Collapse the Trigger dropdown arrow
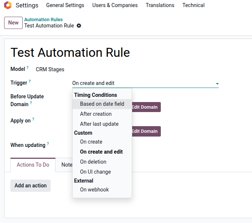 217,84
